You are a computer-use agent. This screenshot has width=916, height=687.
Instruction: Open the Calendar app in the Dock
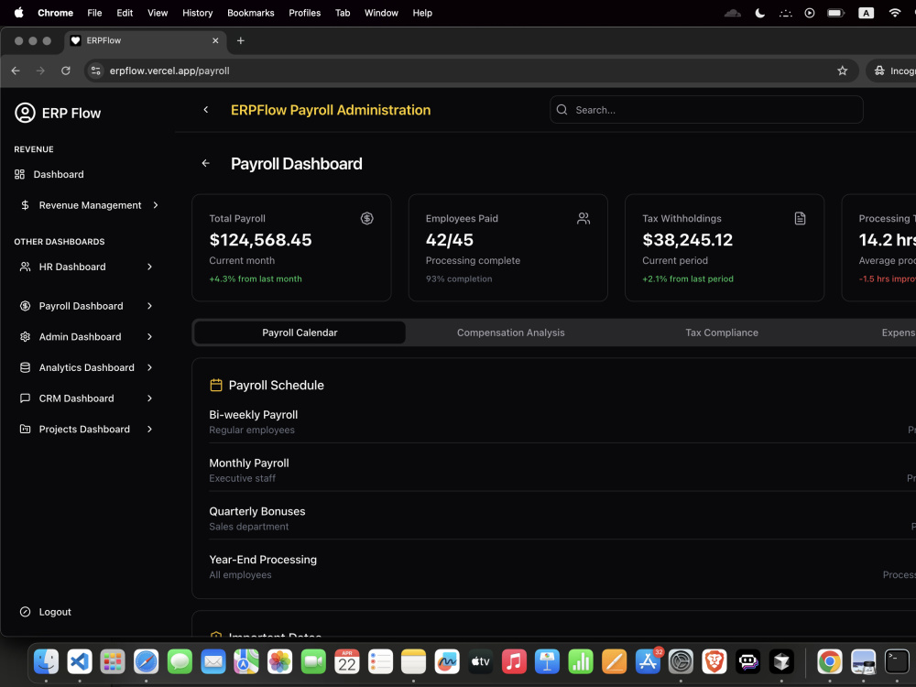pos(347,662)
